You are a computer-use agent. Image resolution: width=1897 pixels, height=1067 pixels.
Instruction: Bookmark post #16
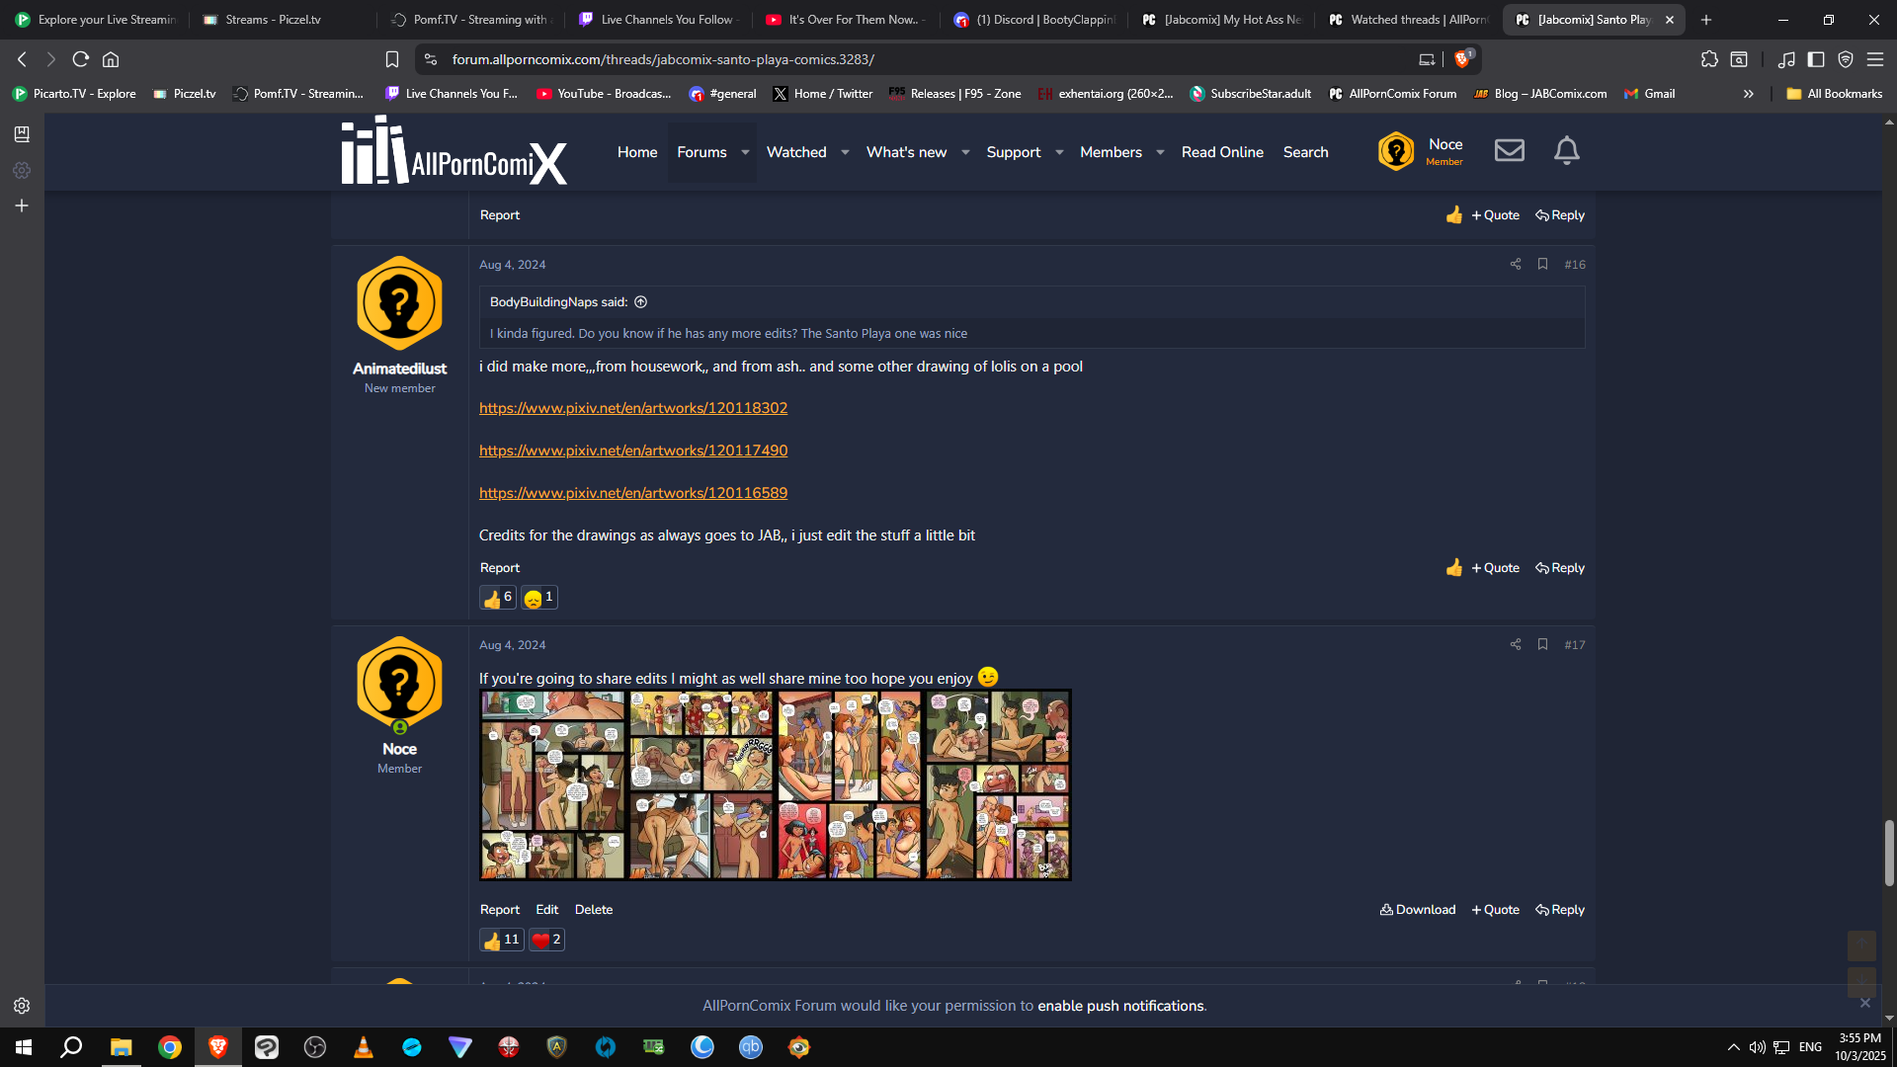click(1542, 264)
